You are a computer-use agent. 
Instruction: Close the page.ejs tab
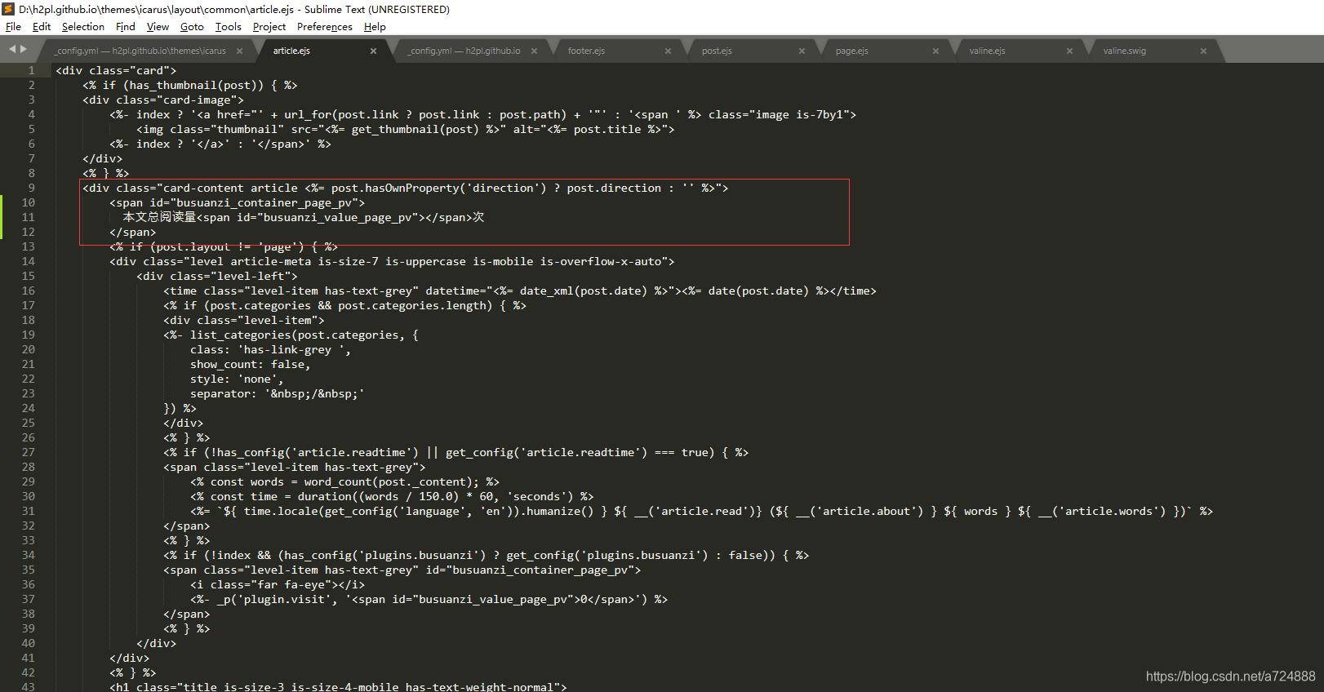click(935, 51)
